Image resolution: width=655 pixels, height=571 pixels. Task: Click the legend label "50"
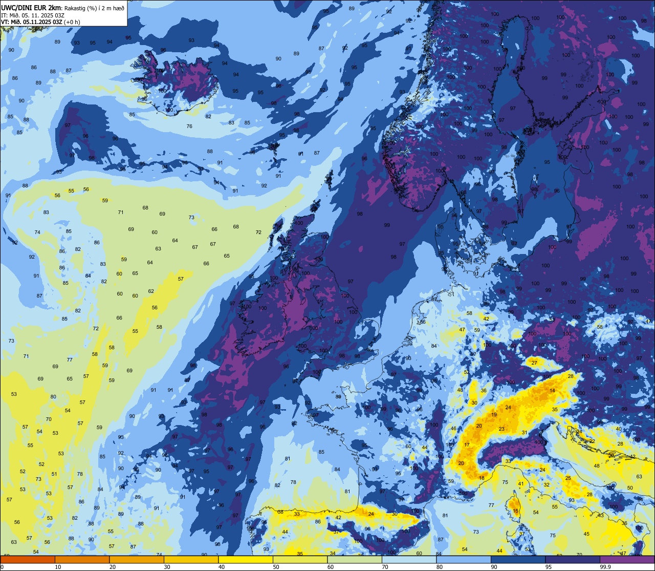[x=276, y=567]
